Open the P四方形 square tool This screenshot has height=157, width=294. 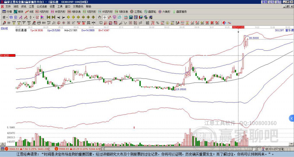click(x=42, y=11)
